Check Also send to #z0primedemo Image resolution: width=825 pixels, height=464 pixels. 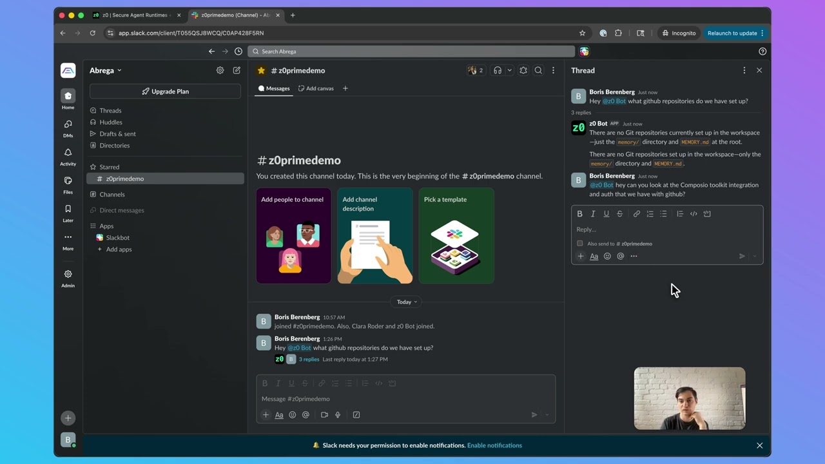click(580, 244)
